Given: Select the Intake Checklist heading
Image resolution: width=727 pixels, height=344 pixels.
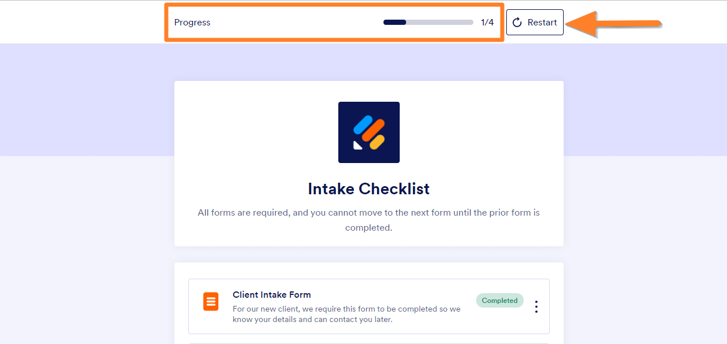Looking at the screenshot, I should point(369,189).
